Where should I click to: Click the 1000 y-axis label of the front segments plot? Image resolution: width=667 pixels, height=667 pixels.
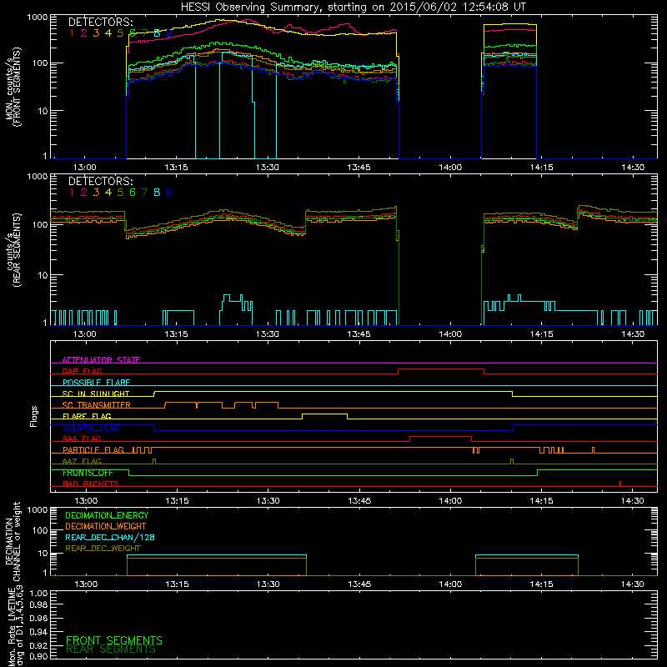pyautogui.click(x=37, y=18)
